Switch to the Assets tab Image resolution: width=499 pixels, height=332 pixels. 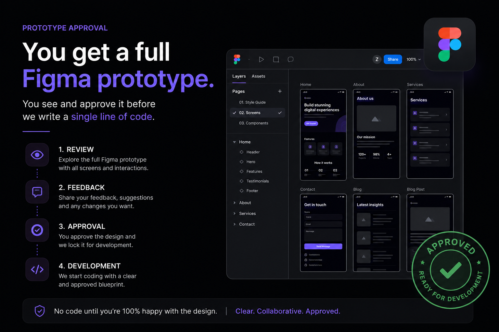coord(259,76)
